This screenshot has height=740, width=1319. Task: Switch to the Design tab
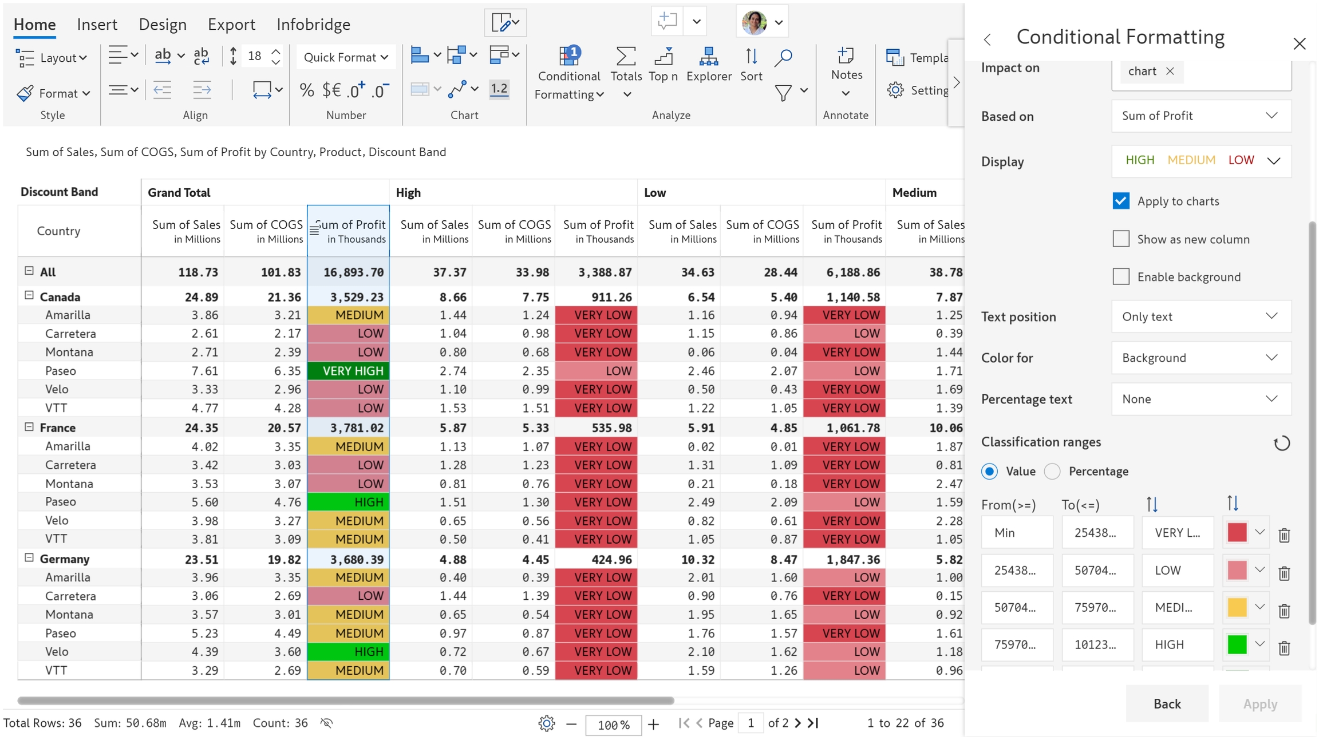163,24
